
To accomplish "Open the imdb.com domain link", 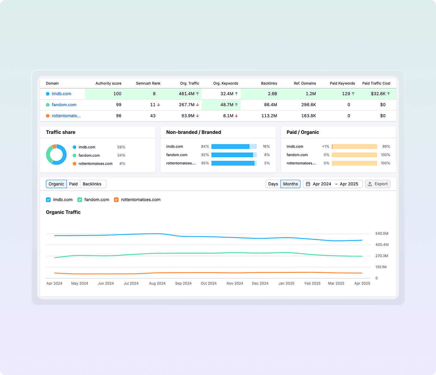I will tap(62, 94).
